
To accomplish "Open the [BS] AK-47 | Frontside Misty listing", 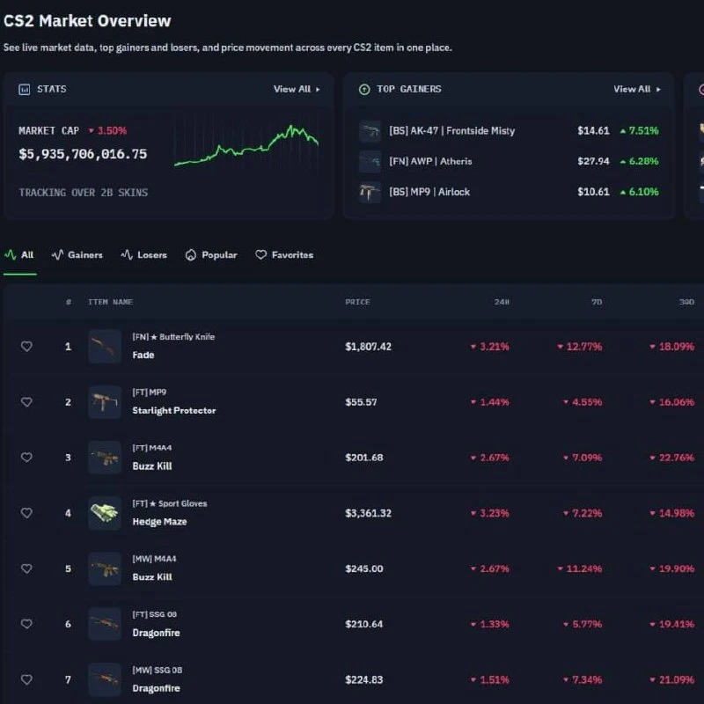I will pyautogui.click(x=452, y=130).
